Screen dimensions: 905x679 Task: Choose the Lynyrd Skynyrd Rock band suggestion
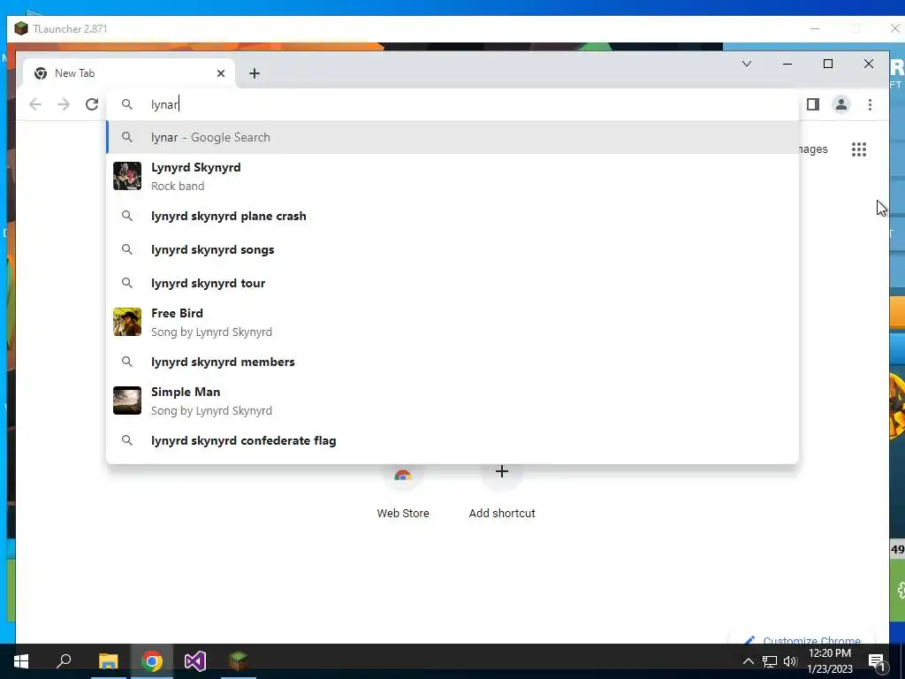click(452, 176)
